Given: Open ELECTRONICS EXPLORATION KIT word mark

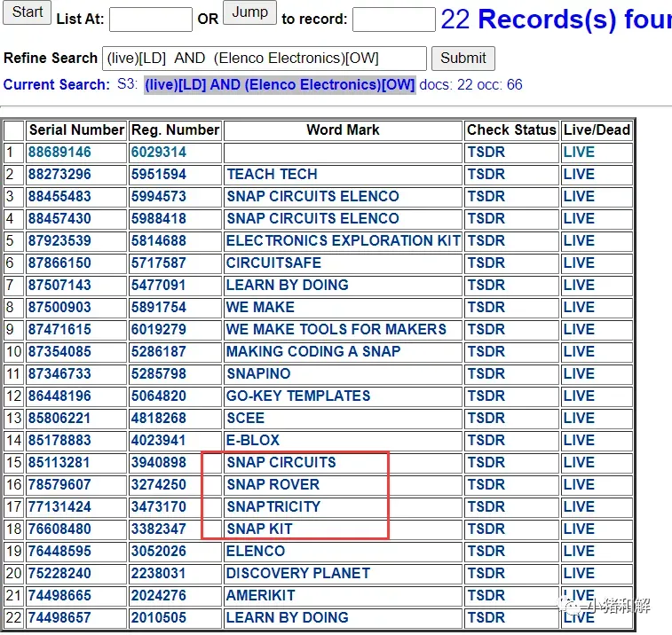Looking at the screenshot, I should coord(344,240).
